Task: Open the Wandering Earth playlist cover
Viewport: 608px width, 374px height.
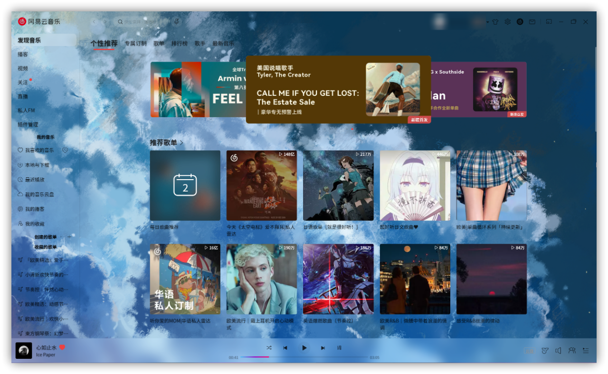Action: tap(262, 185)
